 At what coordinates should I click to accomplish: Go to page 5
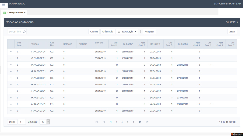coord(133,122)
